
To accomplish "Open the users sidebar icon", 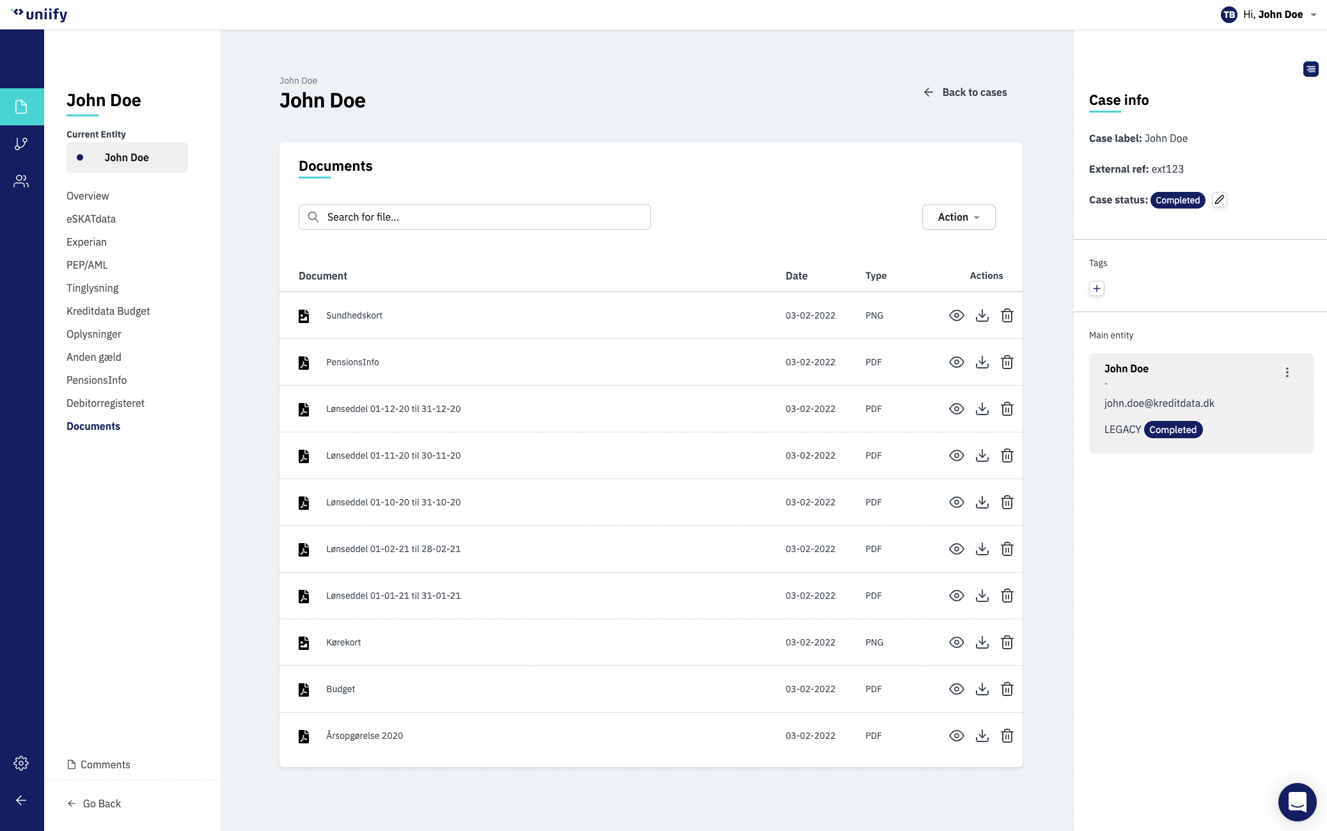I will click(x=21, y=181).
